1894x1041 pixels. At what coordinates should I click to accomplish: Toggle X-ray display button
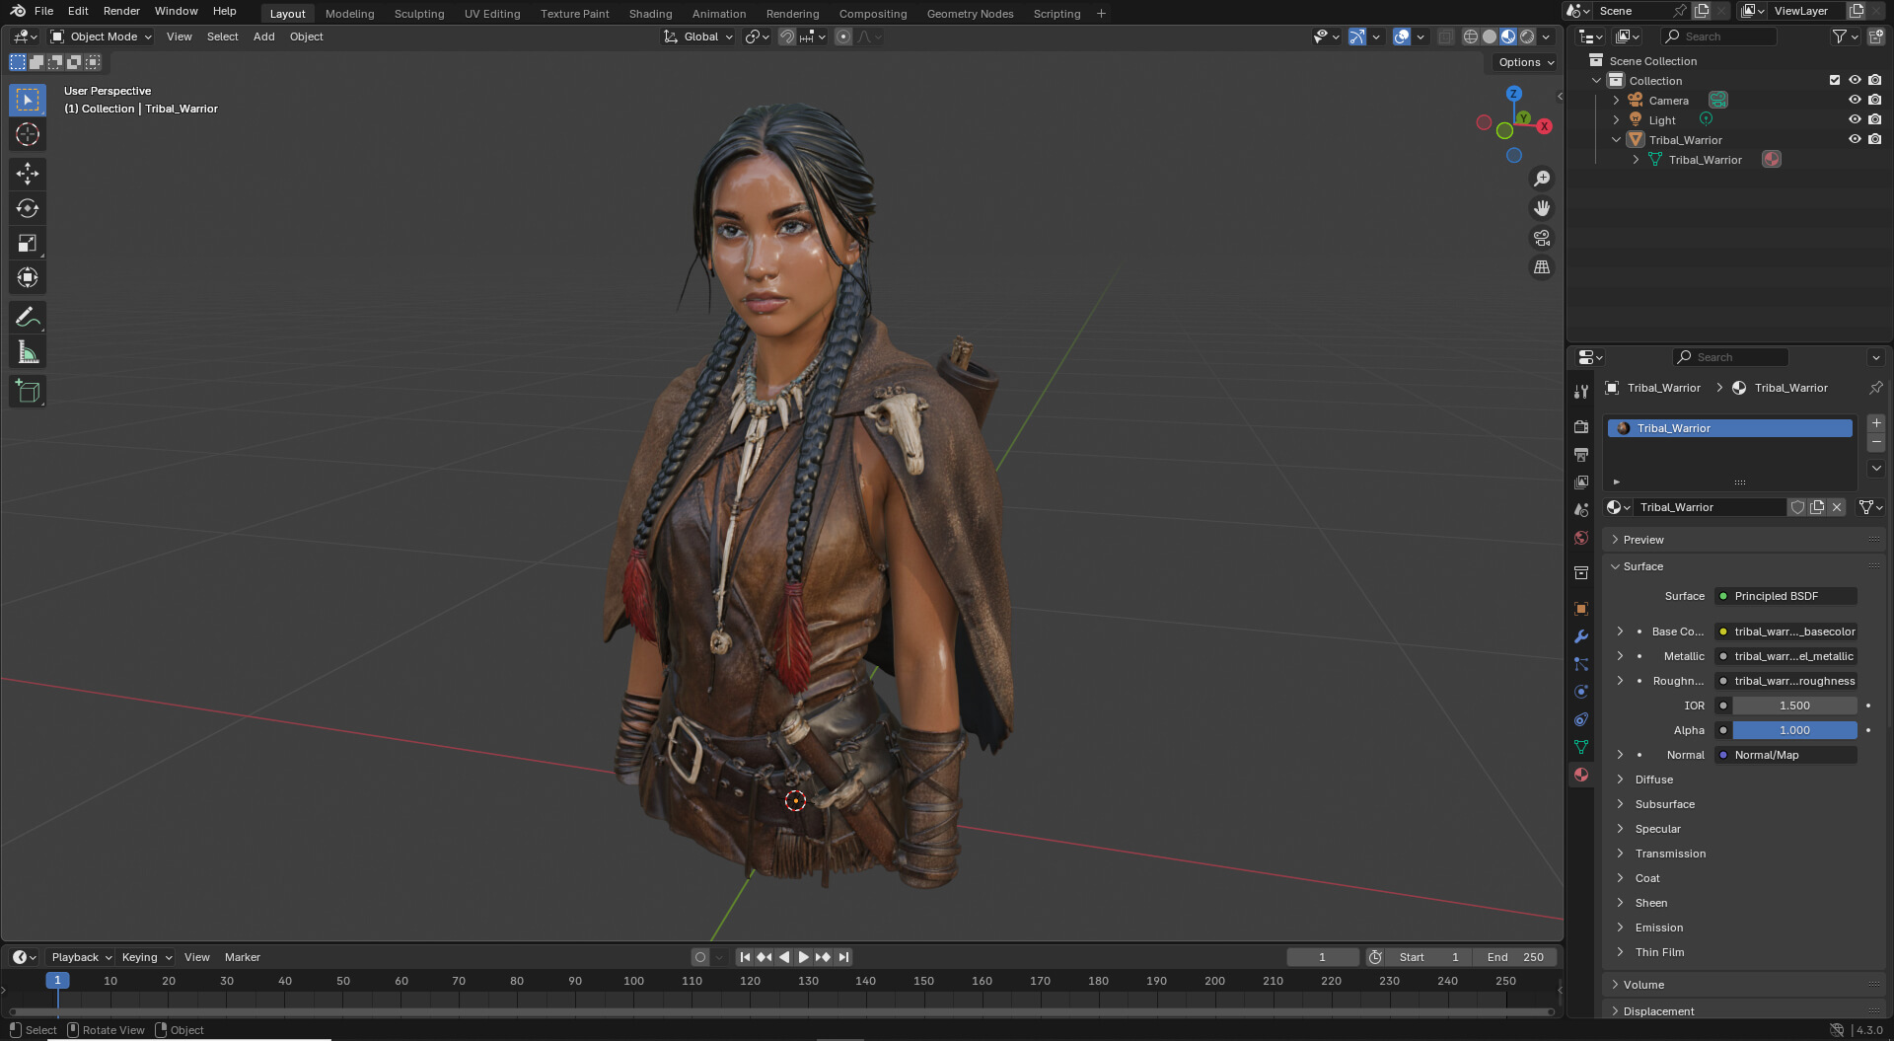(1445, 37)
